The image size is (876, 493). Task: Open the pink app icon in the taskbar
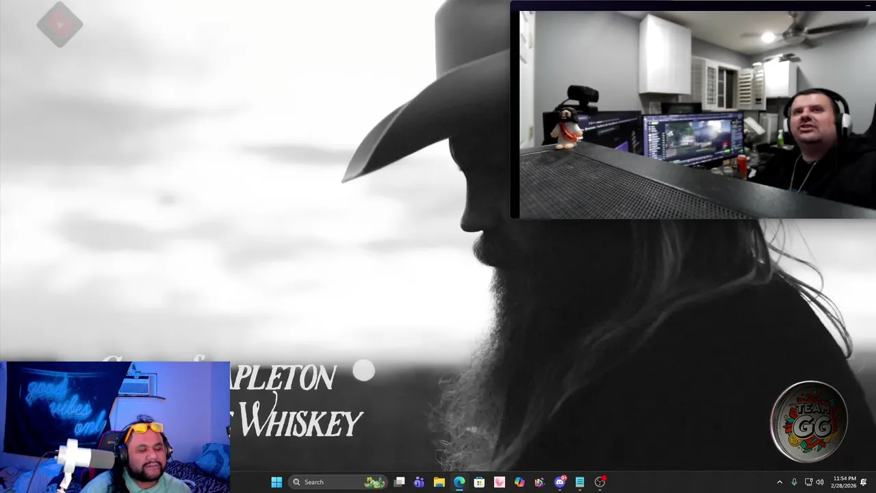(x=500, y=482)
